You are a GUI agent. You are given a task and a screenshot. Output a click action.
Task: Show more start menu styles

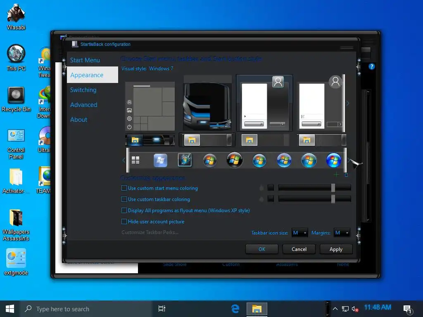click(x=348, y=103)
